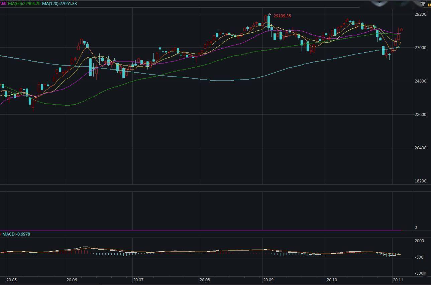Click the 27000 price axis label
Screen dimensions: 431x285
click(x=420, y=48)
